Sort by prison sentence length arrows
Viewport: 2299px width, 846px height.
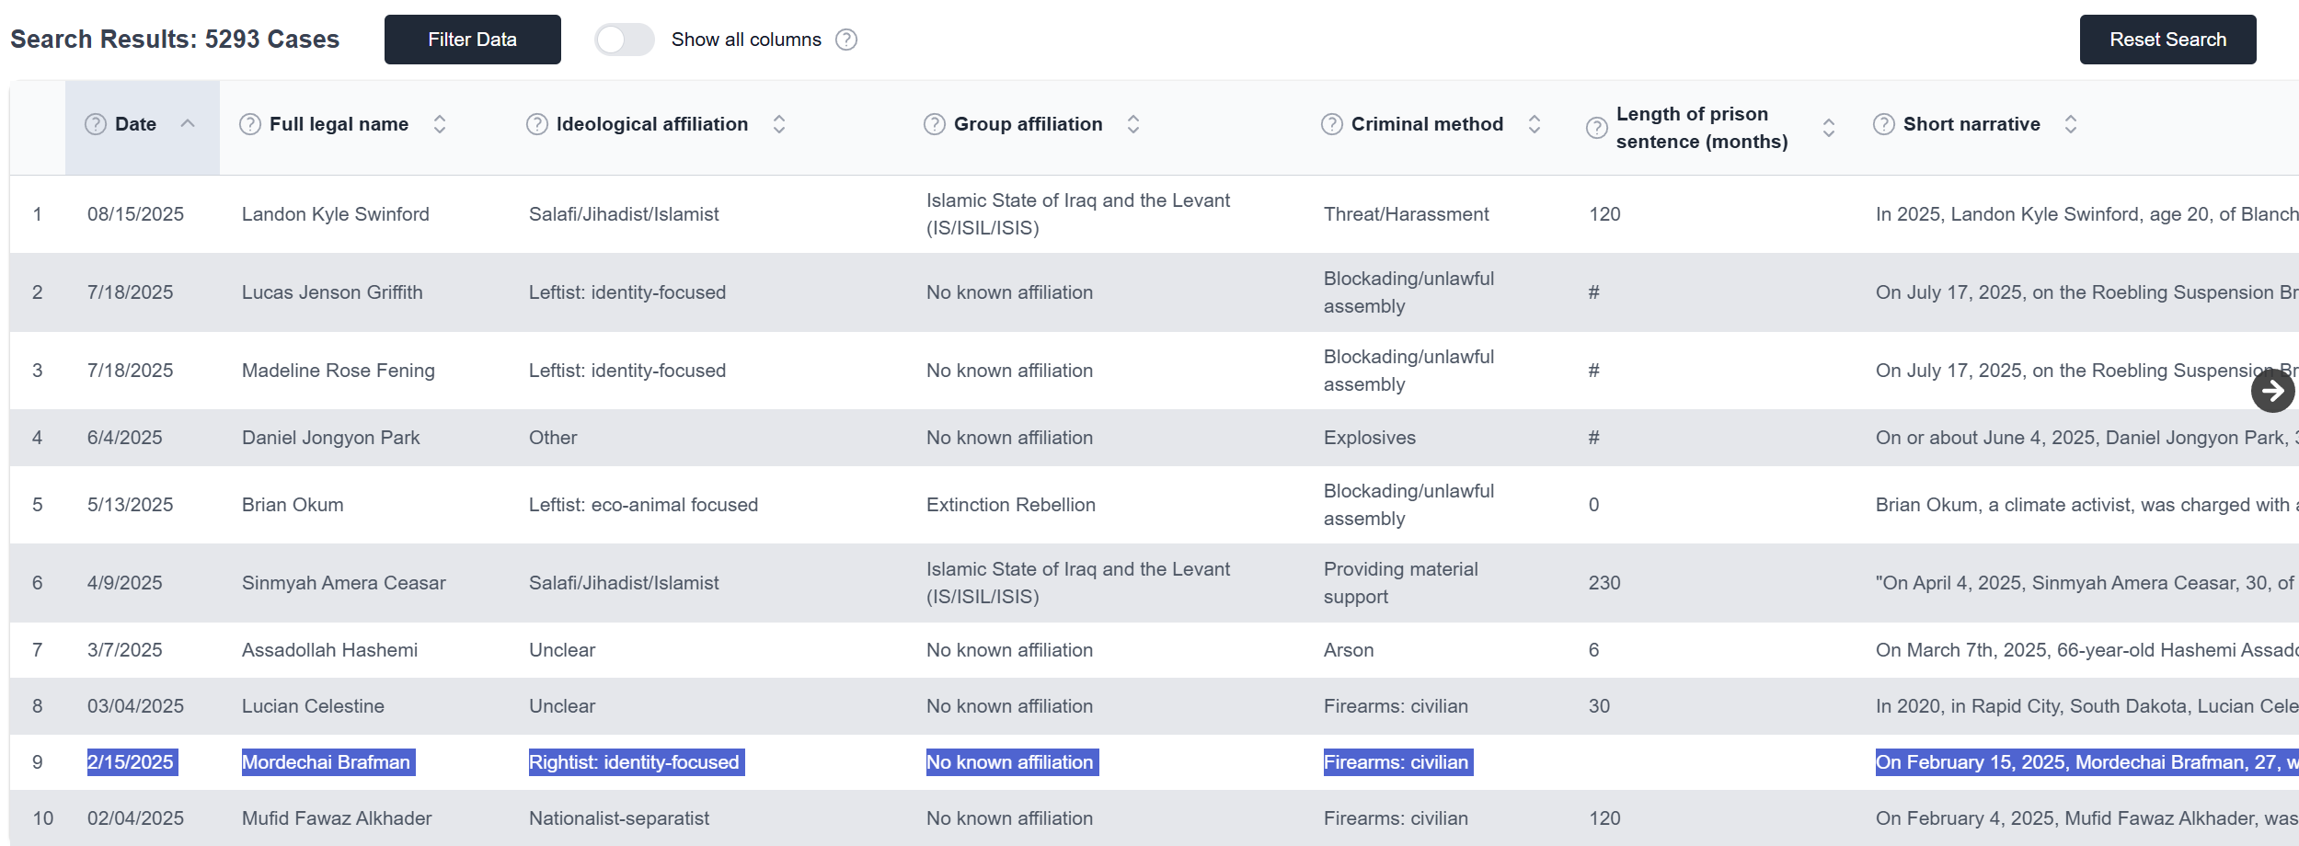click(x=1829, y=128)
